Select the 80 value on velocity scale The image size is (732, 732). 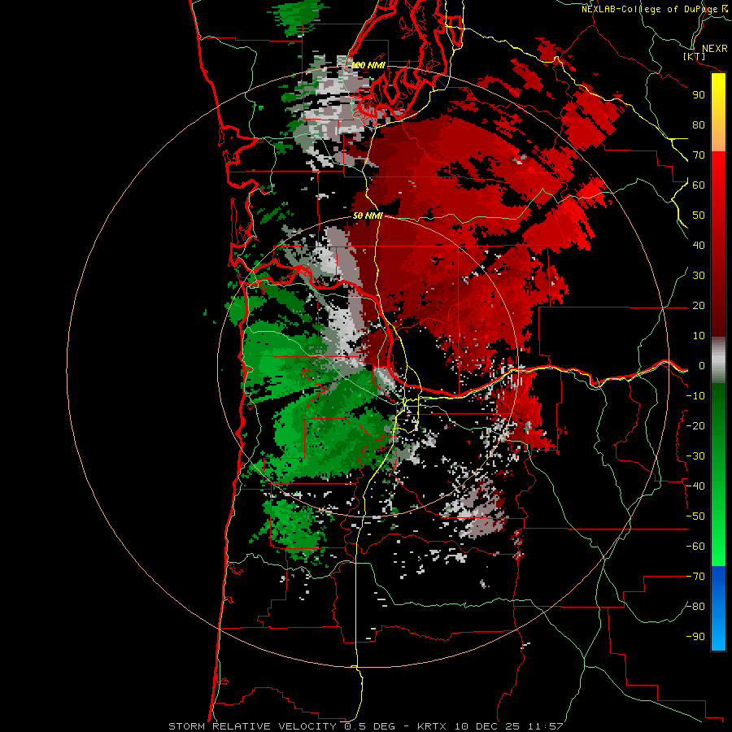click(x=699, y=125)
